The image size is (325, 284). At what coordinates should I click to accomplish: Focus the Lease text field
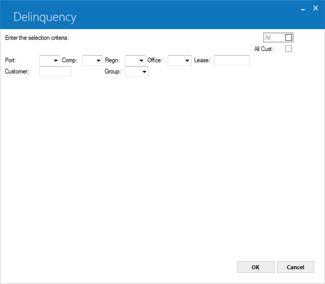click(x=232, y=60)
